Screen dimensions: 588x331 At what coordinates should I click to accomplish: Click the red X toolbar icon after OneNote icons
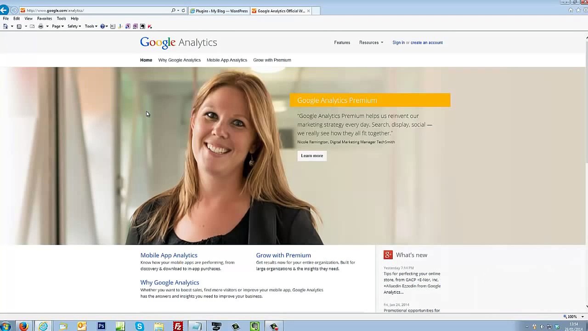[x=150, y=26]
